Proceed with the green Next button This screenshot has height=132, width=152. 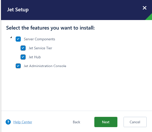pyautogui.click(x=106, y=122)
